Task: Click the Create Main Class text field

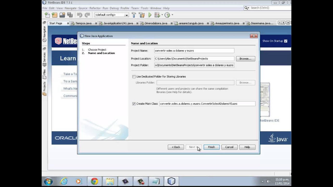Action: tap(207, 104)
